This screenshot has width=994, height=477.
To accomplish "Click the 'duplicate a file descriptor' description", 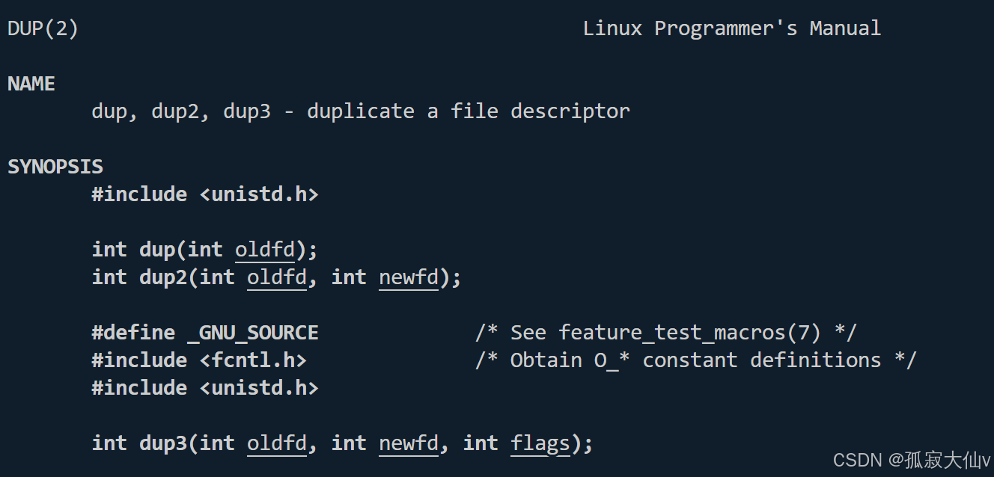I will (468, 111).
